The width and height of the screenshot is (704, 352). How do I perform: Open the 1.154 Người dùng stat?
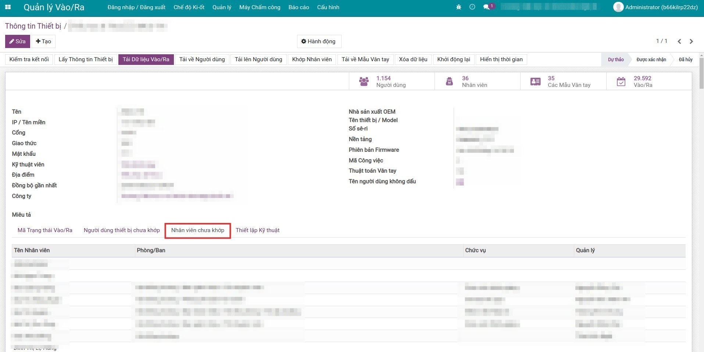point(392,81)
